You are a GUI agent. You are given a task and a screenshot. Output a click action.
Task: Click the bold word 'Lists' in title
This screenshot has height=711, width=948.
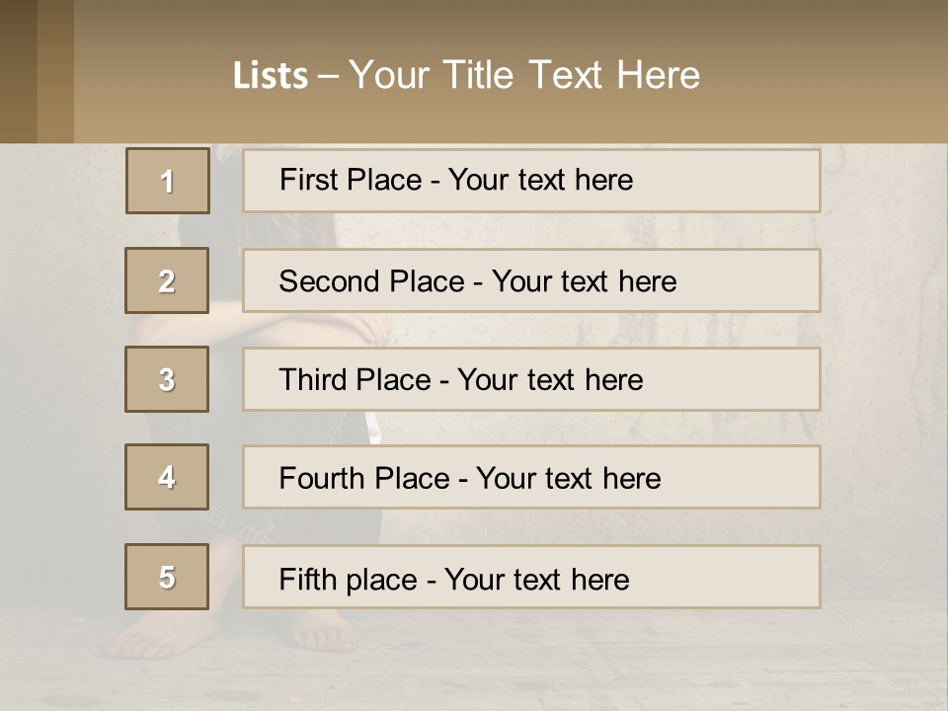[x=271, y=76]
